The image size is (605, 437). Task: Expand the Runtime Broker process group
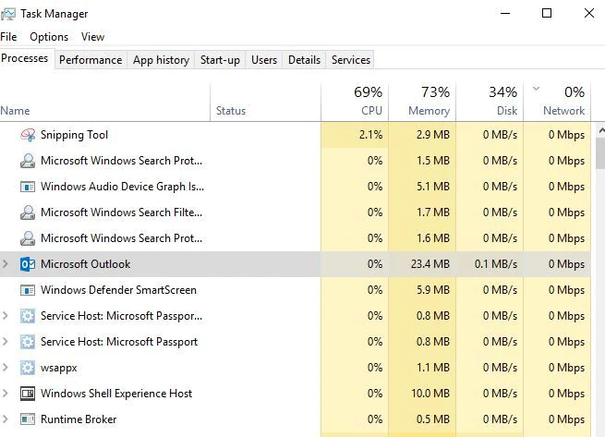(x=6, y=419)
